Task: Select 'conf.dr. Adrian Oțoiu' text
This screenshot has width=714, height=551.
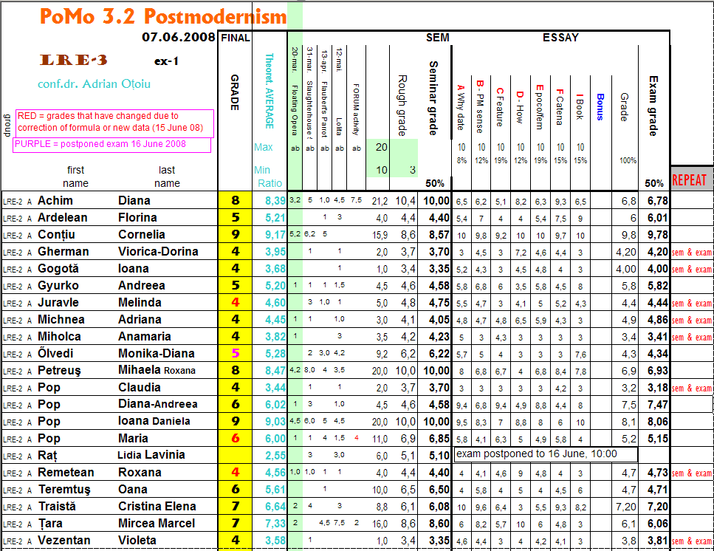Action: coord(95,83)
